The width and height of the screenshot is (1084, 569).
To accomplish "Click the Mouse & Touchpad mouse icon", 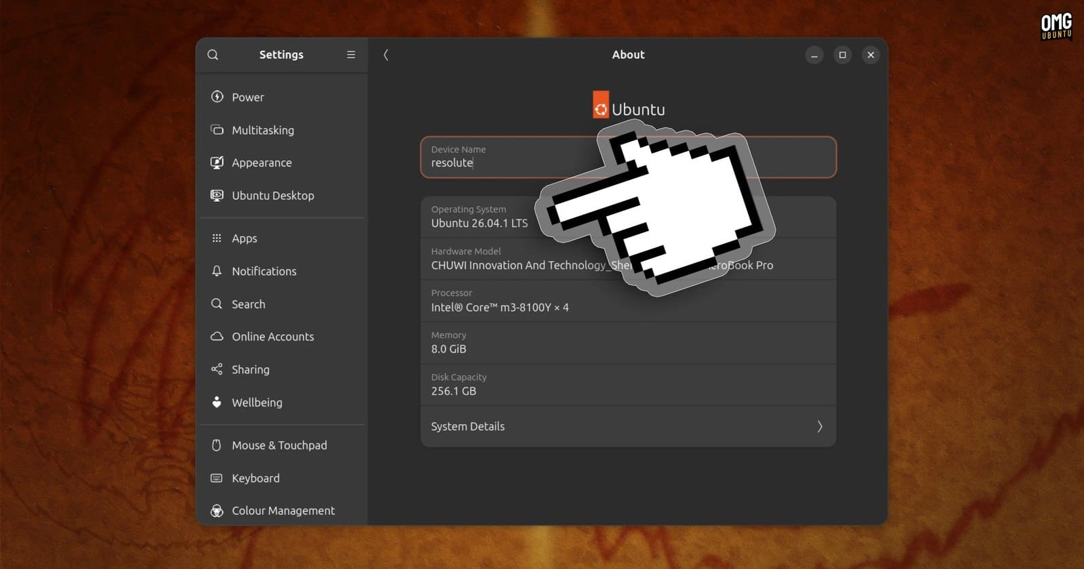I will coord(217,445).
